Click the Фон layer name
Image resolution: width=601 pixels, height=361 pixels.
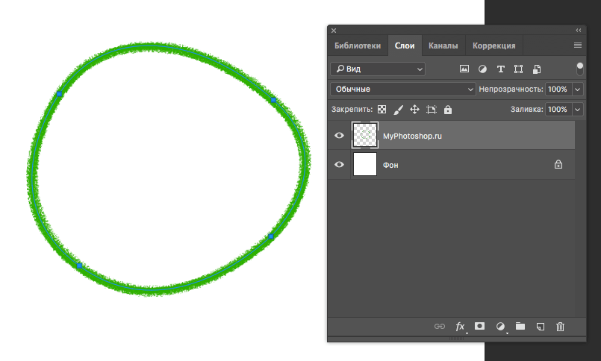pos(390,165)
